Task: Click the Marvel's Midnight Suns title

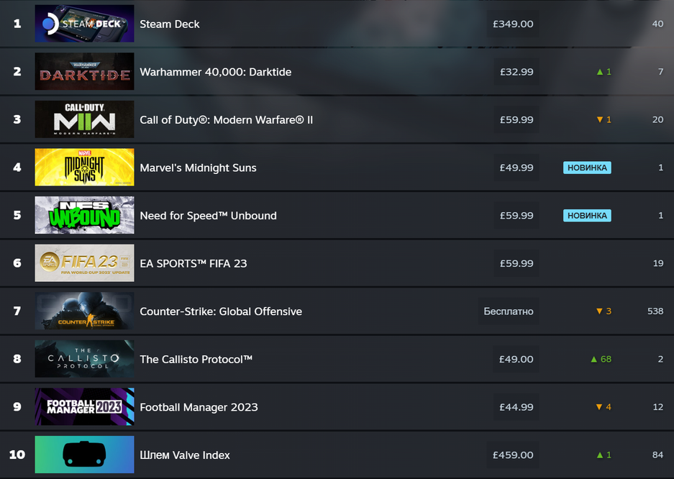Action: click(198, 168)
